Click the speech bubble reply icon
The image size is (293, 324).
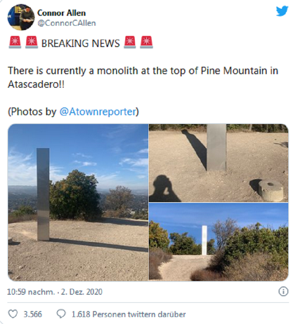pyautogui.click(x=62, y=314)
